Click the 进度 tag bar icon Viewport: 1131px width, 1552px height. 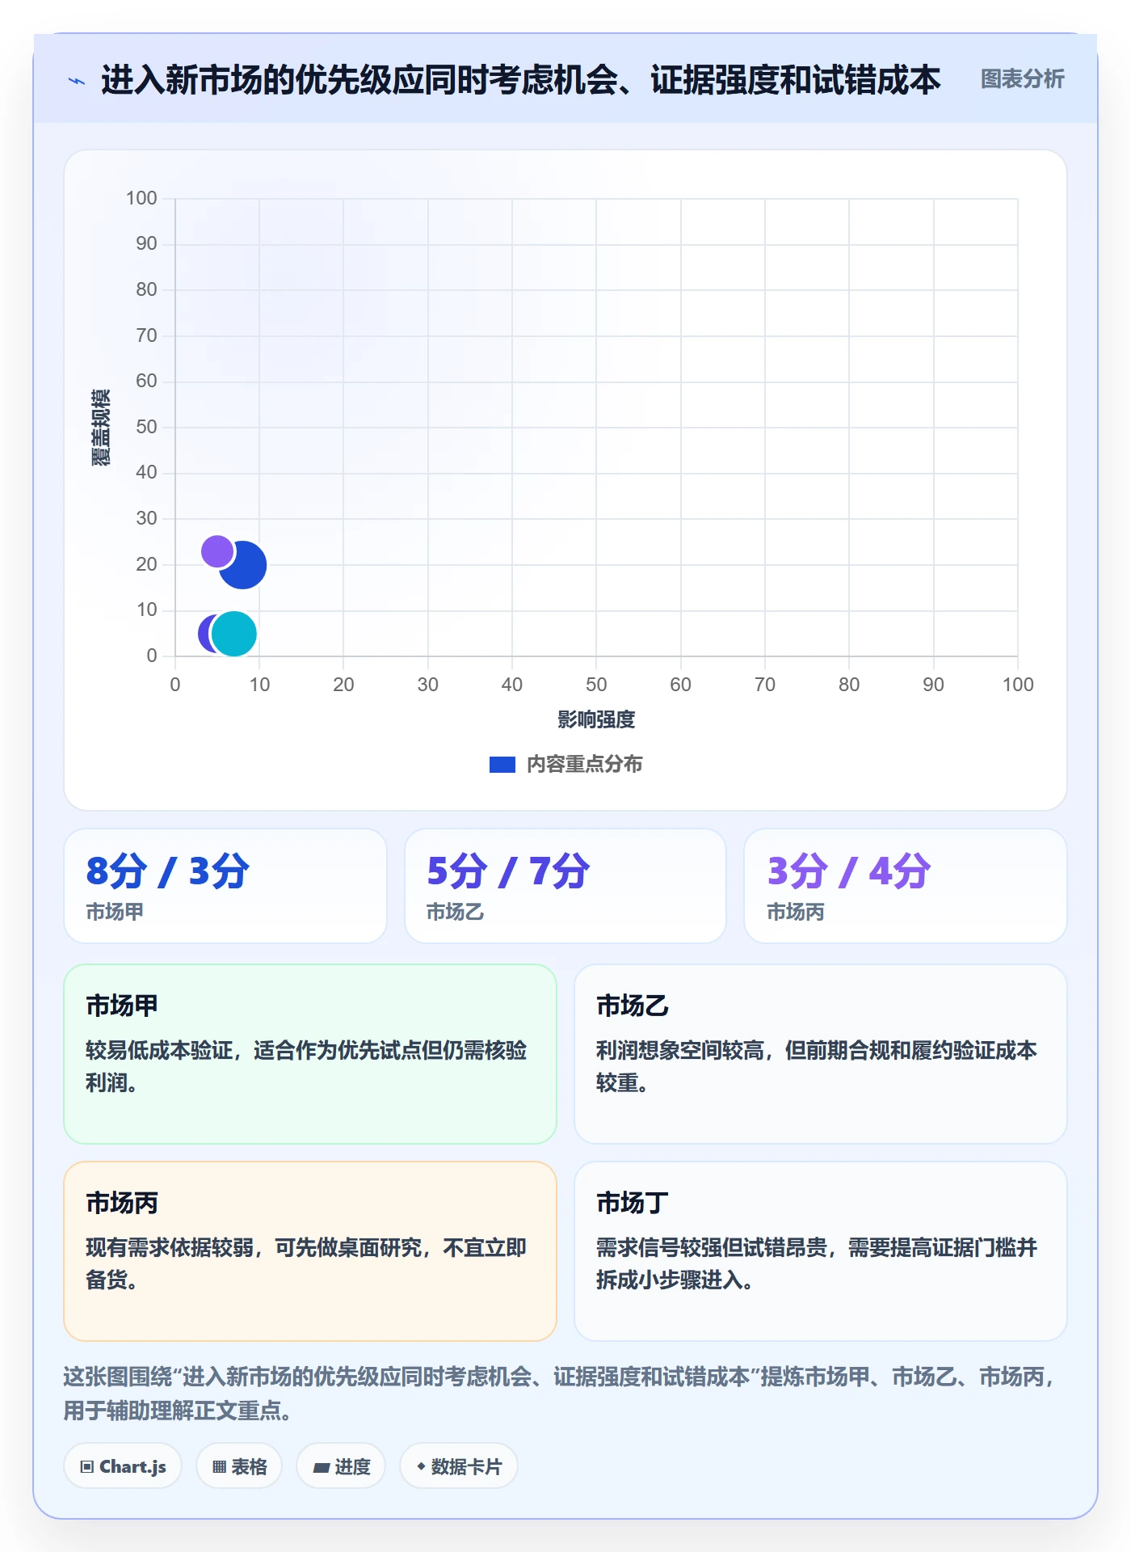click(x=322, y=1468)
